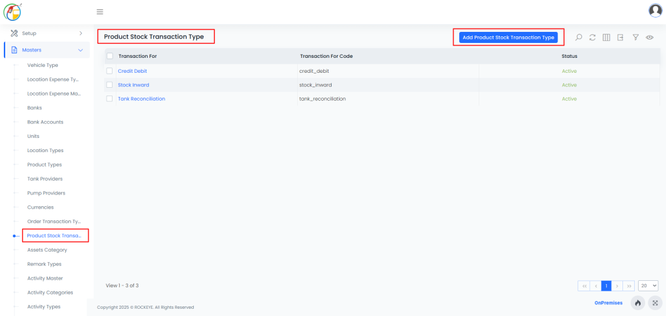Open the Tank Reconciliation link
Image resolution: width=666 pixels, height=316 pixels.
[141, 99]
